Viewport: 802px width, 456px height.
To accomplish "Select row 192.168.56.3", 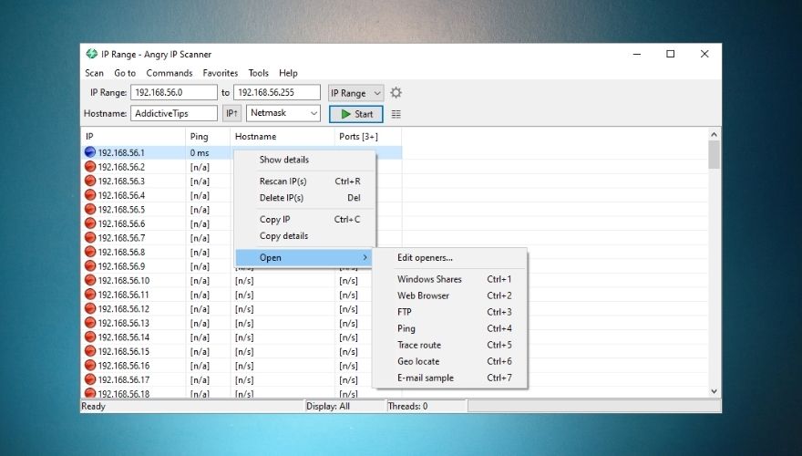I will [x=121, y=181].
